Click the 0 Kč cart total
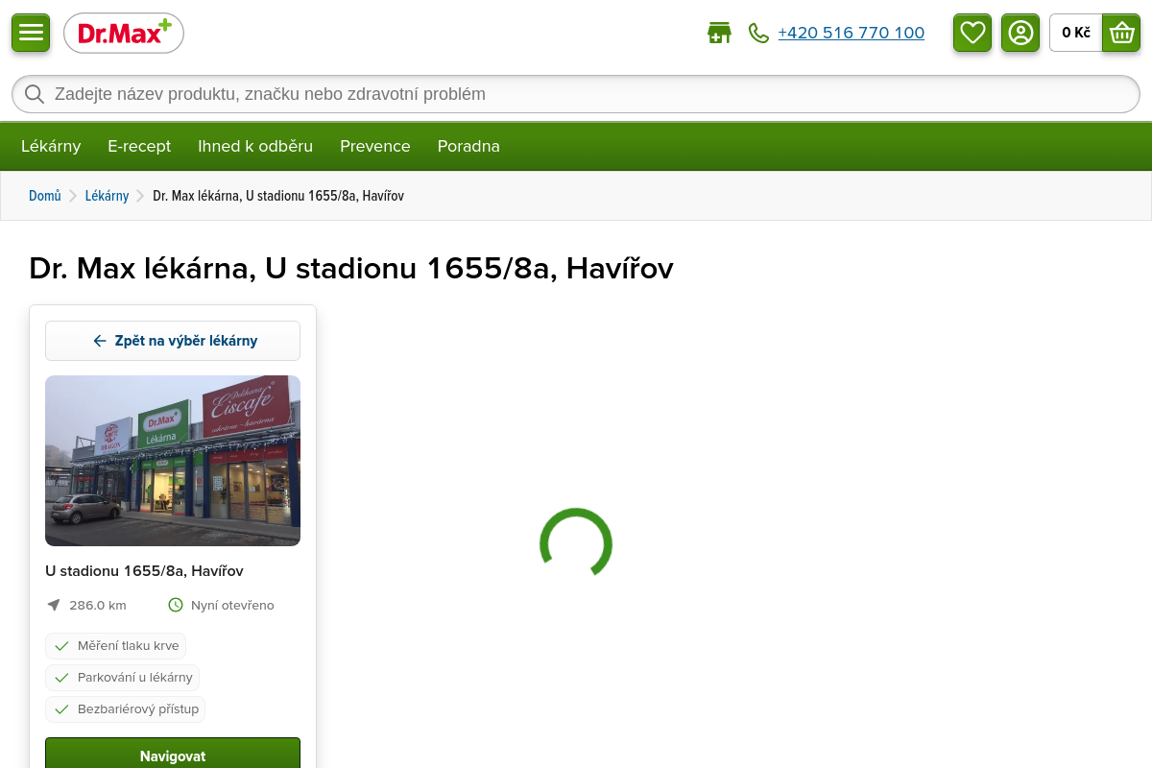The image size is (1152, 768). point(1076,33)
